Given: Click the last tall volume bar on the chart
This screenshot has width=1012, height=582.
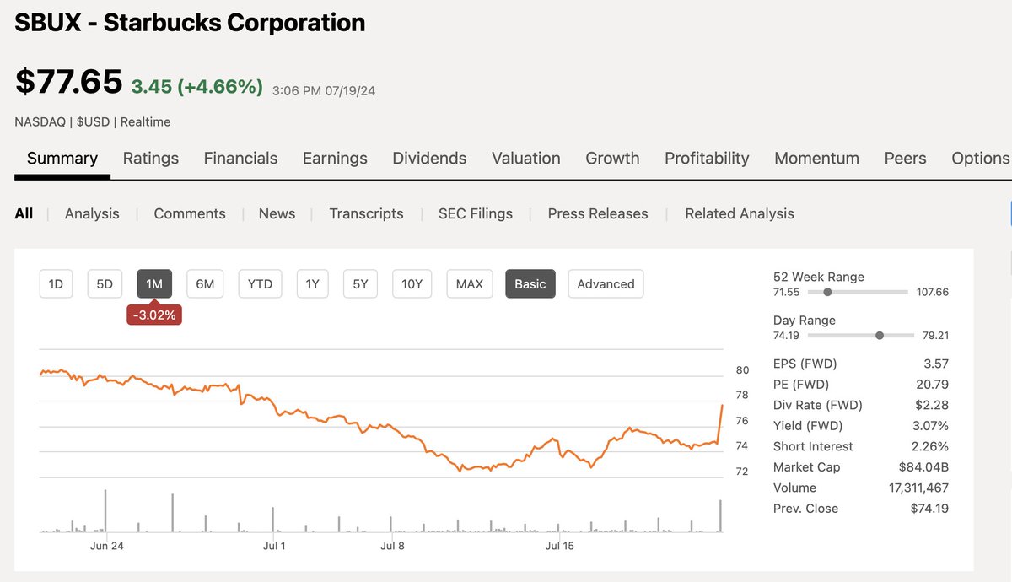Looking at the screenshot, I should pos(720,516).
